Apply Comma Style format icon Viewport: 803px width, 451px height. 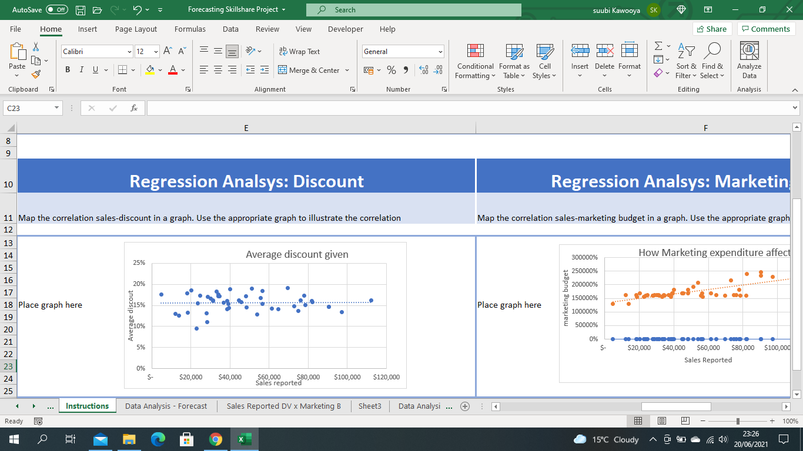[x=407, y=70]
